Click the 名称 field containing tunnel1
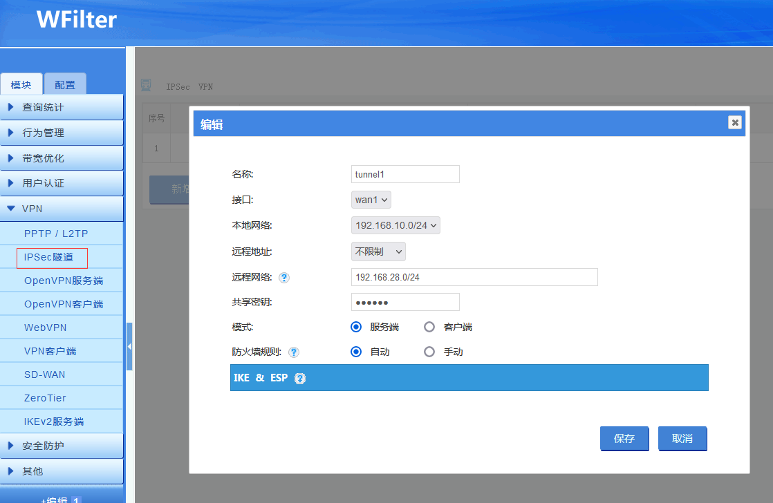773x503 pixels. click(x=405, y=174)
